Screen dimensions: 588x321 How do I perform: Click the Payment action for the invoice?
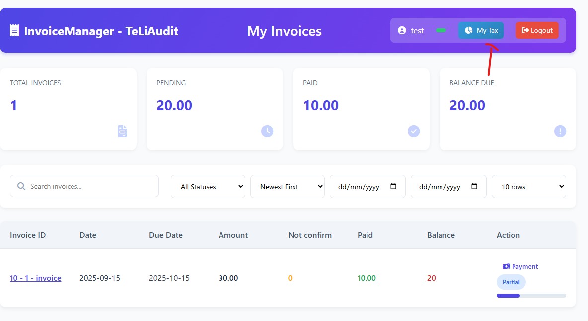point(520,267)
